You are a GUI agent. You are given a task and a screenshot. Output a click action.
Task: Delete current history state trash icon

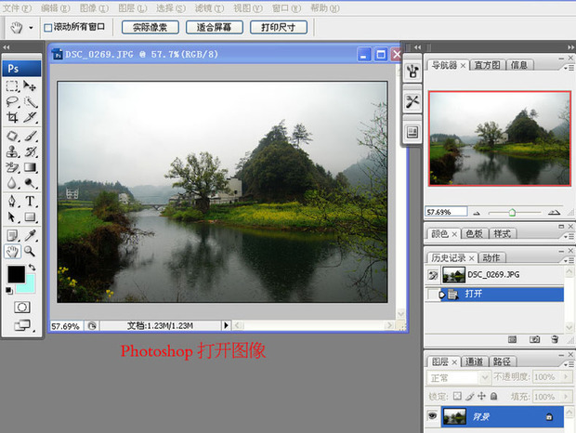555,339
